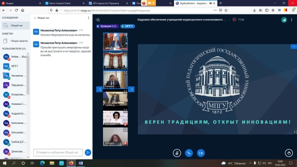Viewport: 297px width, 167px height.
Task: Mute the BigBlueButton tab audio icon
Action: tap(210, 3)
